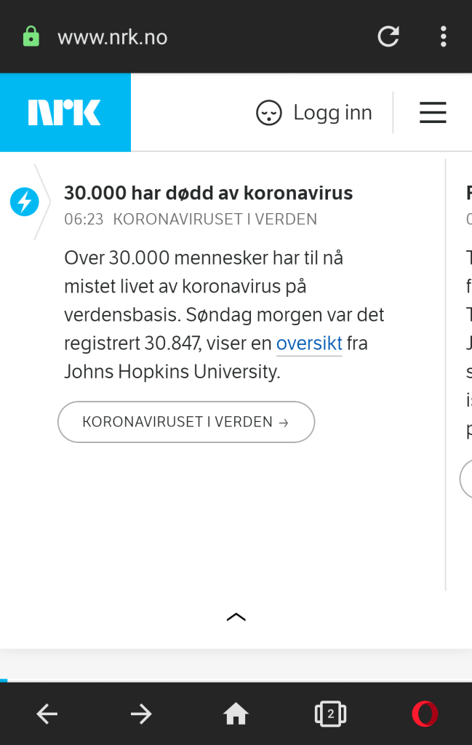Go forward with browser forward arrow
The height and width of the screenshot is (745, 472).
[x=141, y=714]
